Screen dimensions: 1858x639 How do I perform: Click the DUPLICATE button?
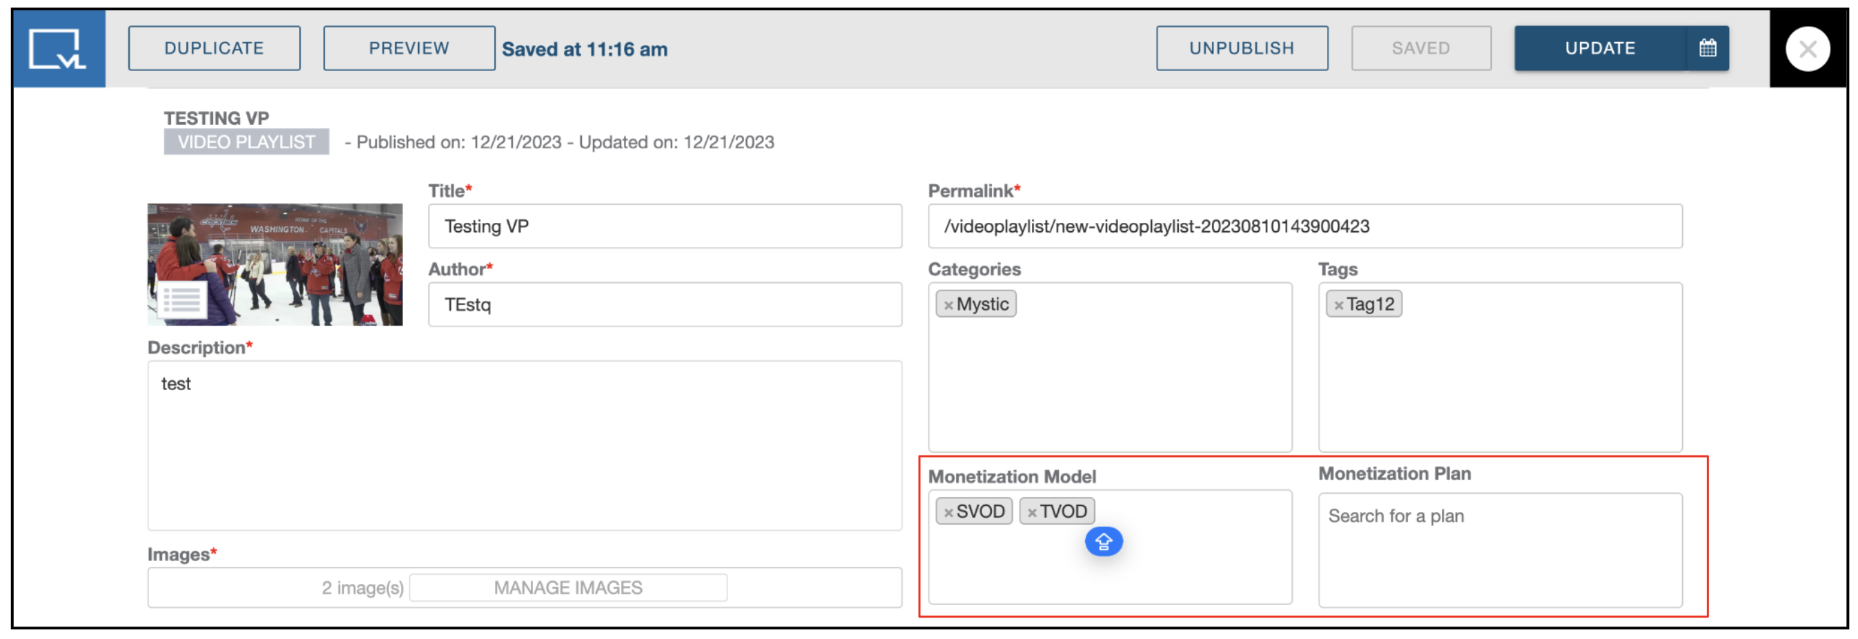[x=214, y=48]
